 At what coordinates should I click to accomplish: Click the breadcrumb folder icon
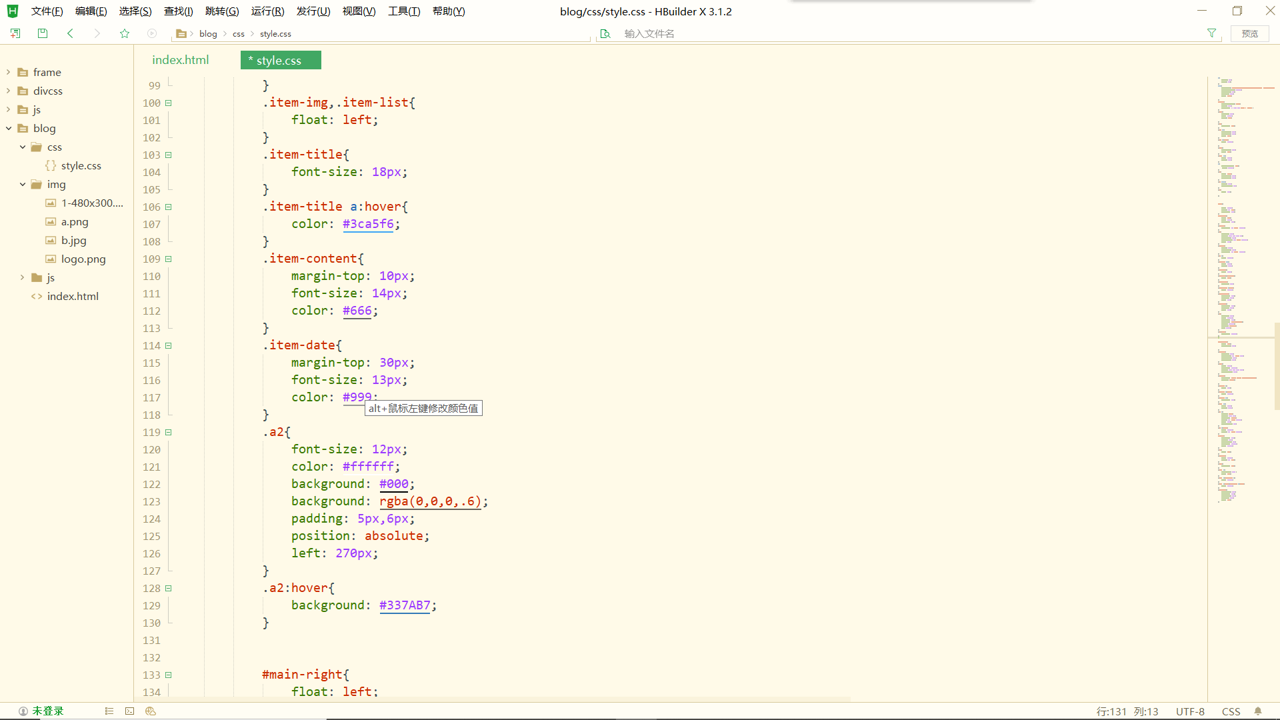[x=181, y=33]
